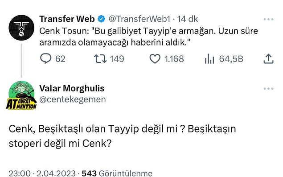Click the 62 replies count
Viewport: 283px width, 177px height.
60,59
